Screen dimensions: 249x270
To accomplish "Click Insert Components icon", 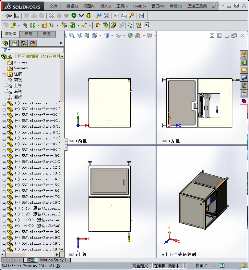I will click(x=13, y=25).
